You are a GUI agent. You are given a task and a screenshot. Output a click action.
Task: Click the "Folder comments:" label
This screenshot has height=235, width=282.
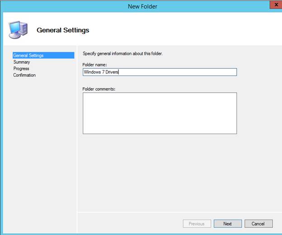pyautogui.click(x=99, y=89)
